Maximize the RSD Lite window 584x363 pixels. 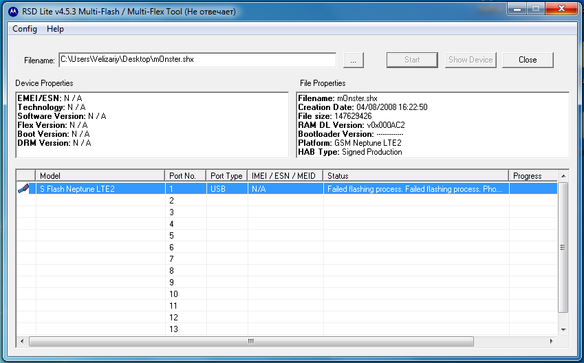click(x=536, y=8)
